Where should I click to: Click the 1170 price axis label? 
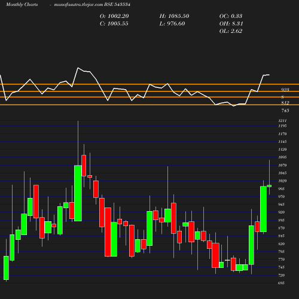[283, 134]
